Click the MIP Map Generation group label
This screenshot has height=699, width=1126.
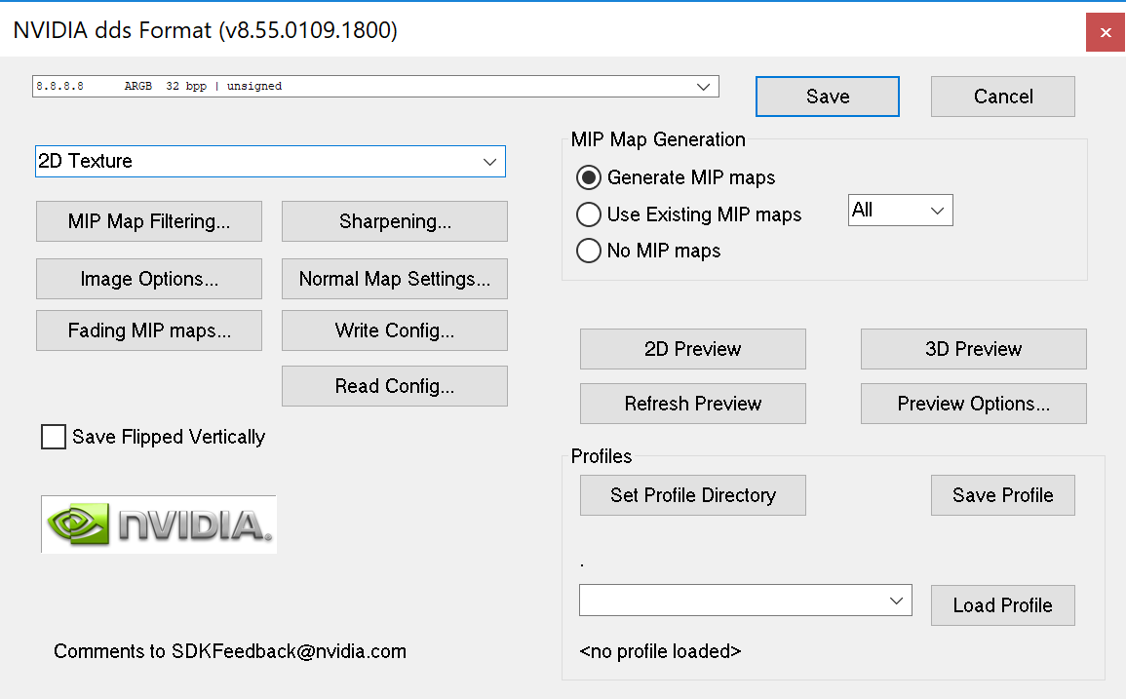(x=658, y=139)
